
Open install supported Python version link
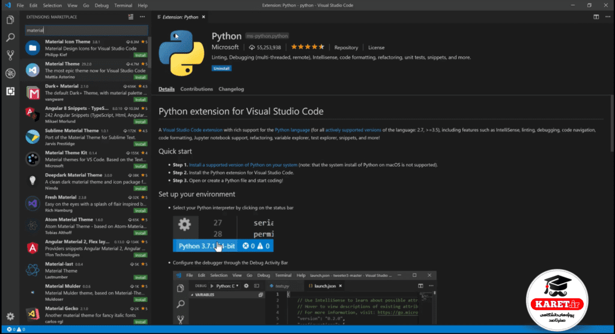(243, 165)
